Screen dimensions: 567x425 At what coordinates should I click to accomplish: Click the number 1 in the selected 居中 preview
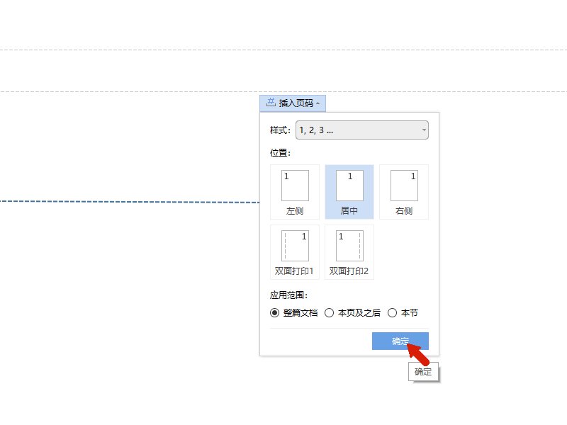[350, 176]
